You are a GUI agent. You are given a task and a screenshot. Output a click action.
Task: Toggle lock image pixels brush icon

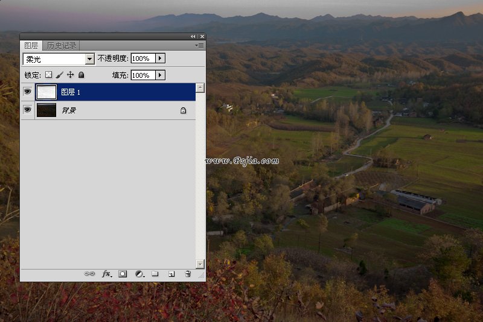(x=59, y=75)
